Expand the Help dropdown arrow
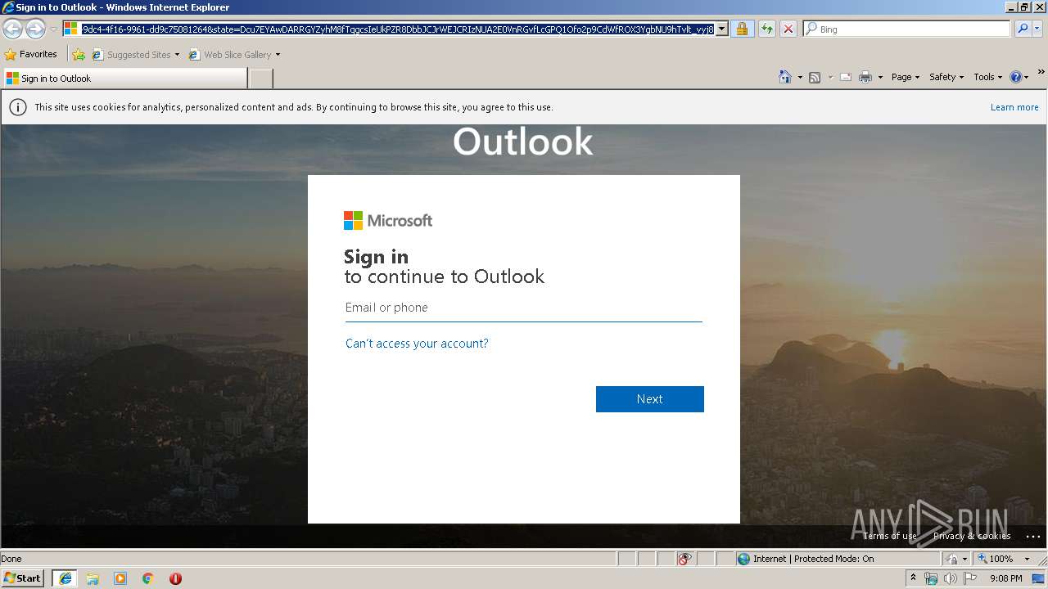This screenshot has height=589, width=1048. [1027, 78]
